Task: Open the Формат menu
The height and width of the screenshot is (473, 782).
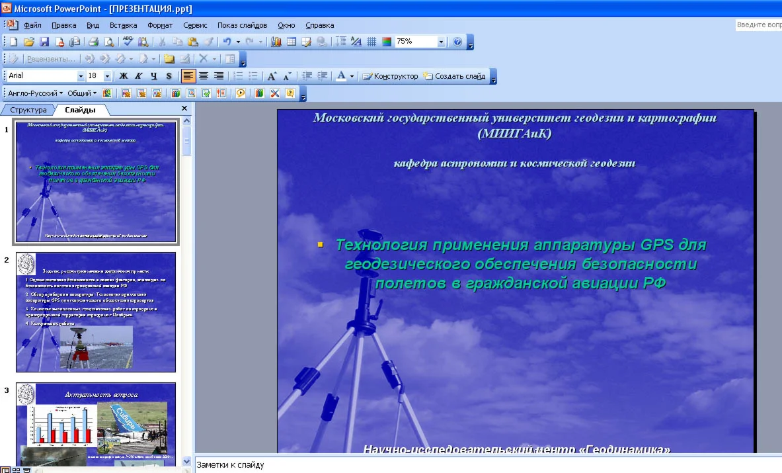Action: pos(159,25)
